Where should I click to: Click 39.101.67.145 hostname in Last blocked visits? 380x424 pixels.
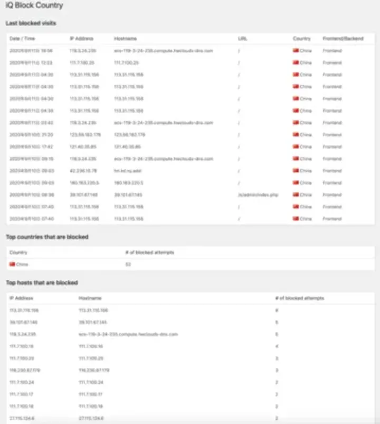pyautogui.click(x=128, y=195)
